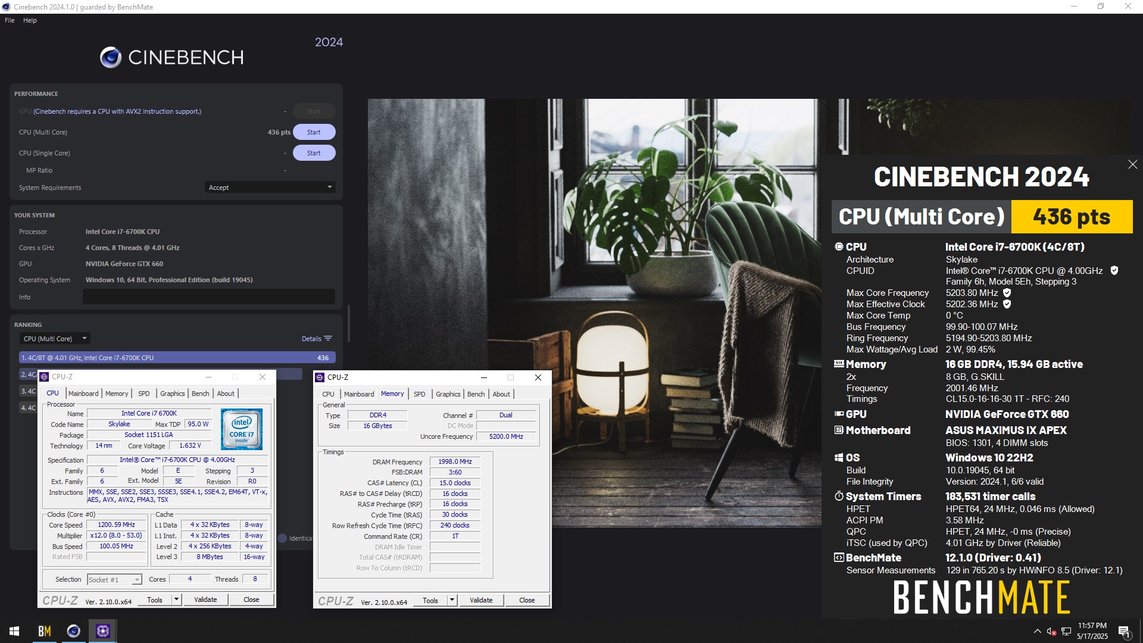This screenshot has width=1143, height=643.
Task: Click Core Speed value 1200.59 MHz
Action: tap(117, 525)
